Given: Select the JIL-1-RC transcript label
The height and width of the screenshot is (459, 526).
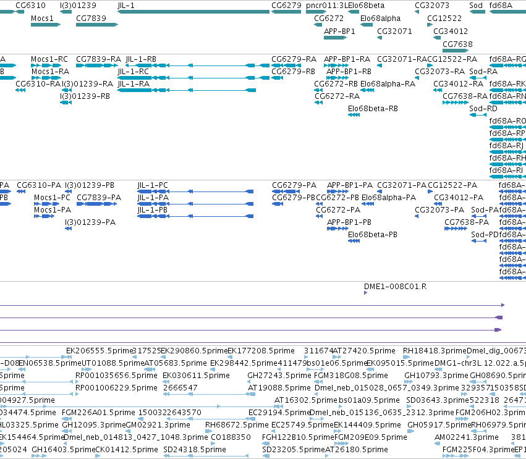Looking at the screenshot, I should [134, 72].
